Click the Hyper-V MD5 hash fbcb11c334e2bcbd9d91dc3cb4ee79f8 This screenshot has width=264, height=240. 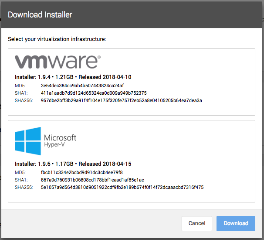click(x=81, y=172)
